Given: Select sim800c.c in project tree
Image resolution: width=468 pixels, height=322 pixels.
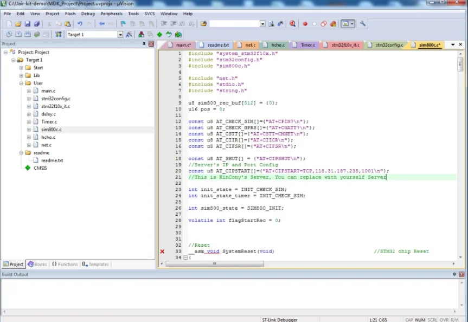Looking at the screenshot, I should (x=51, y=130).
